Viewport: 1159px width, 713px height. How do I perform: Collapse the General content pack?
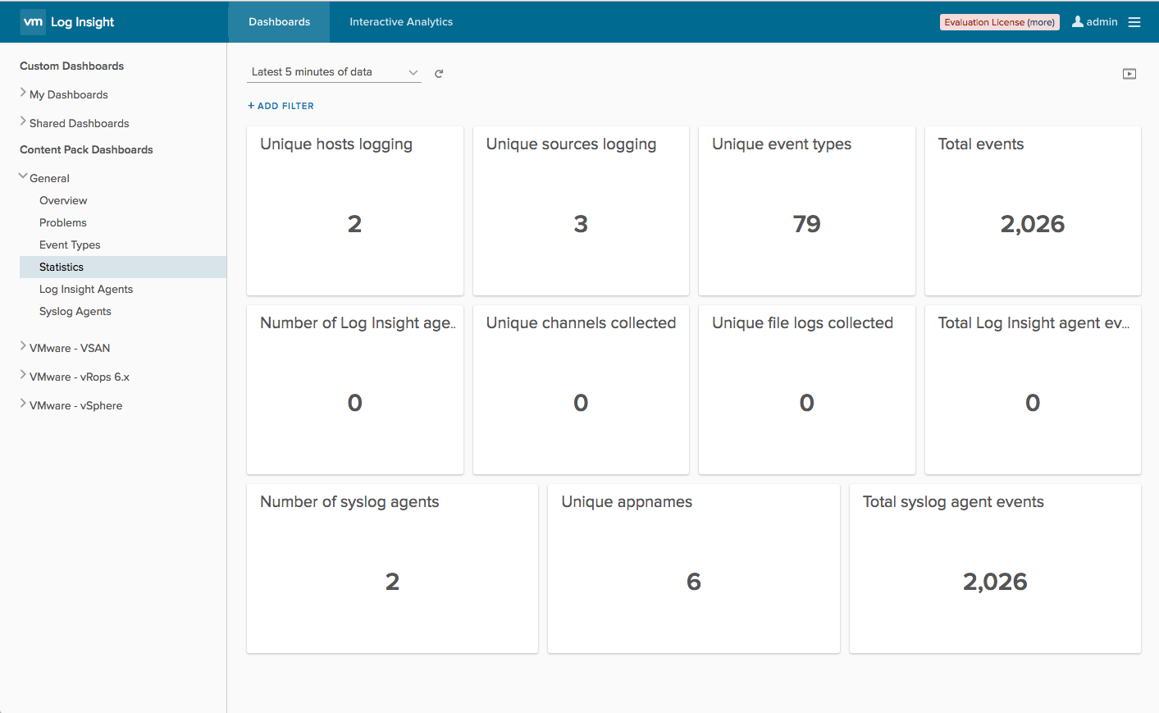coord(23,176)
